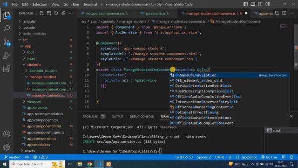Open the File menu

click(x=14, y=4)
